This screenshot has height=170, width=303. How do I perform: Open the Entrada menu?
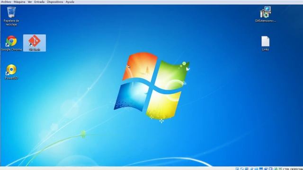pos(39,2)
